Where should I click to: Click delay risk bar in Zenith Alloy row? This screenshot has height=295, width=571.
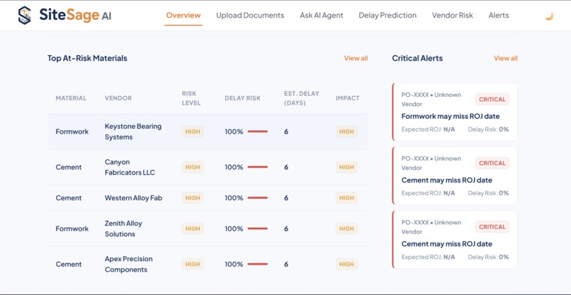[258, 229]
